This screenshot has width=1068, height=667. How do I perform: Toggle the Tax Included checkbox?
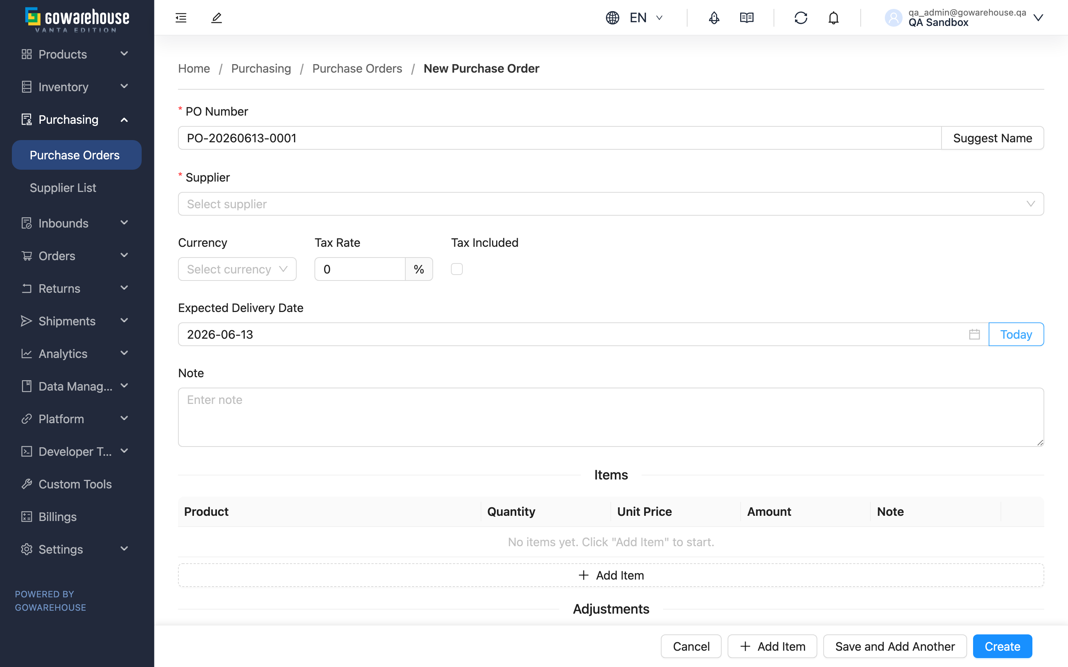point(457,269)
